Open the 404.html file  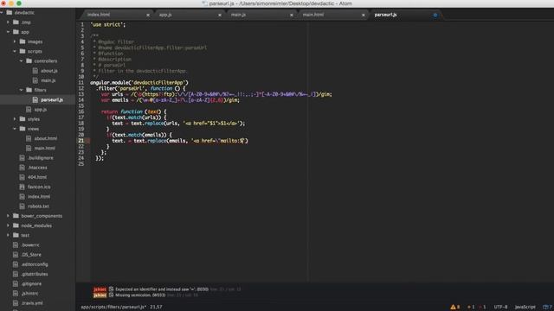37,177
